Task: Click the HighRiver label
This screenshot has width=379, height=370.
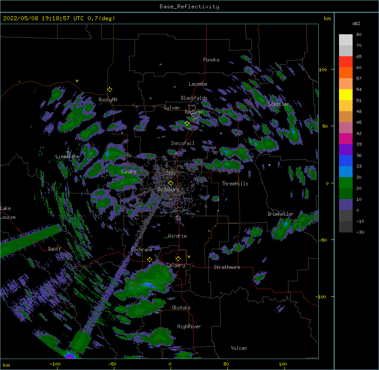Action: point(189,326)
